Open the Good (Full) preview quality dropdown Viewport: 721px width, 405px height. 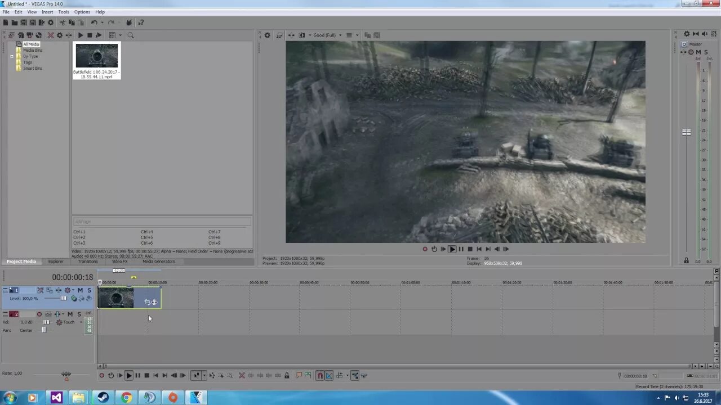(x=327, y=35)
